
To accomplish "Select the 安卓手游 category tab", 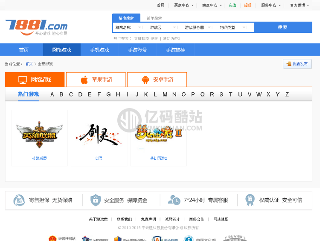I will click(x=157, y=79).
